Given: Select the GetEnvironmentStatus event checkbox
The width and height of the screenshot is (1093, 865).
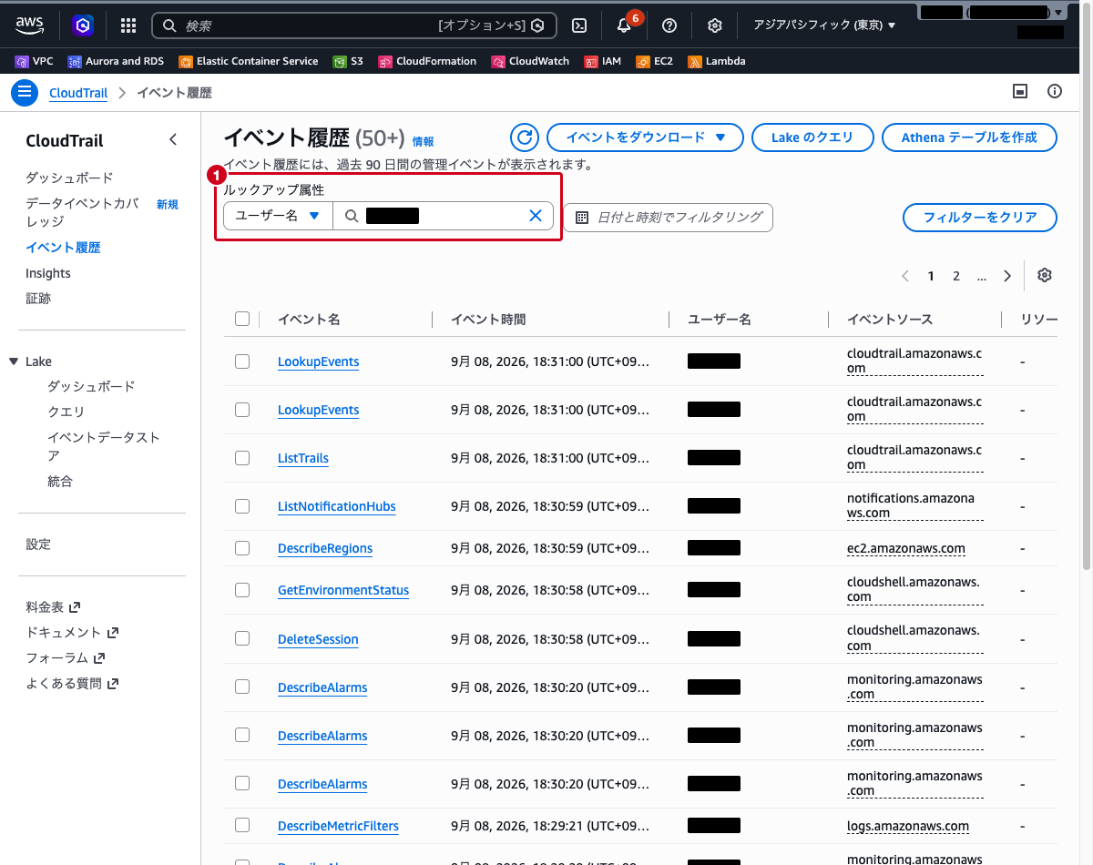Looking at the screenshot, I should 242,590.
